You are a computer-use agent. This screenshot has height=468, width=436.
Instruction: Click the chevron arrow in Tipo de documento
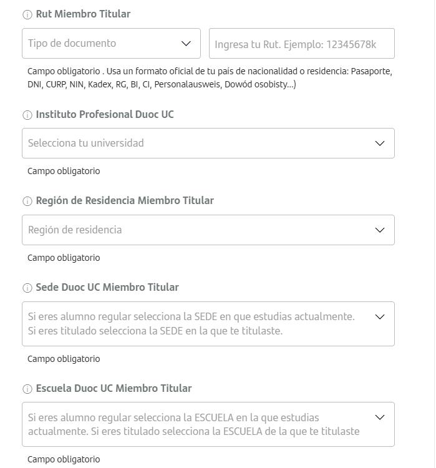186,44
